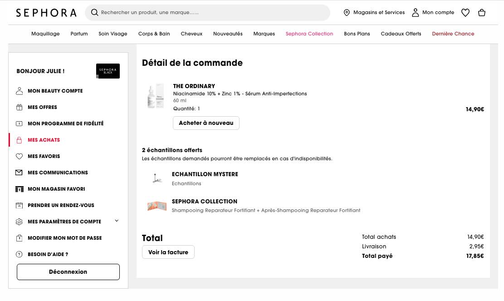Click ECHANTILLON MYSTERE title
This screenshot has height=301, width=504.
[x=205, y=174]
